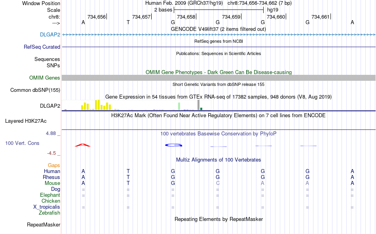Click the -4.5 PhyloP lower scale value
376x234 pixels.
pyautogui.click(x=51, y=153)
